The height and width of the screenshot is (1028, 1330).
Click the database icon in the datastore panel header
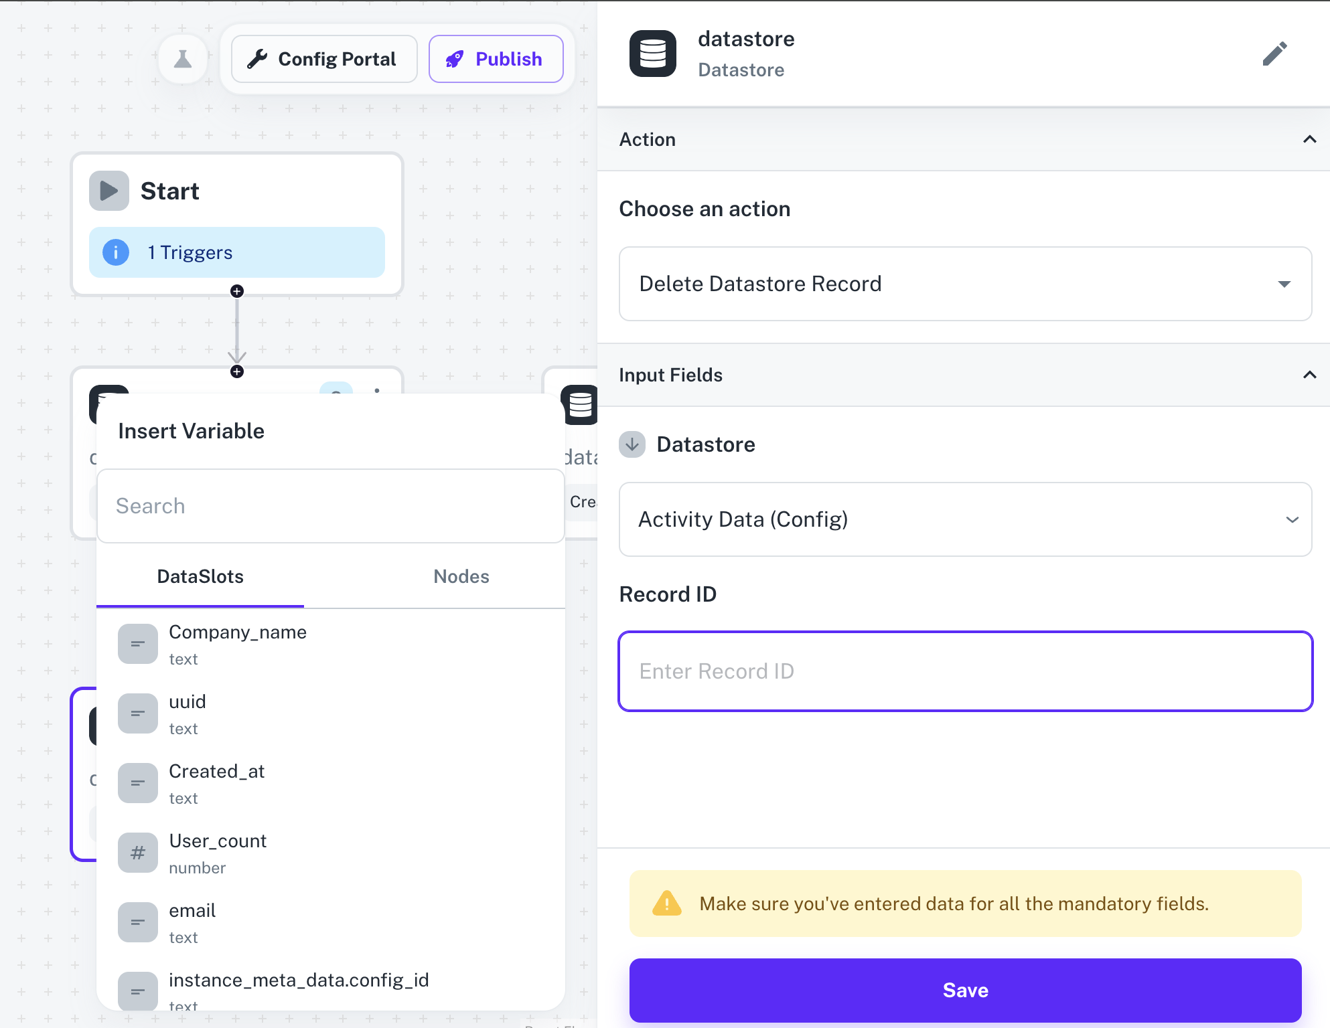pyautogui.click(x=652, y=54)
